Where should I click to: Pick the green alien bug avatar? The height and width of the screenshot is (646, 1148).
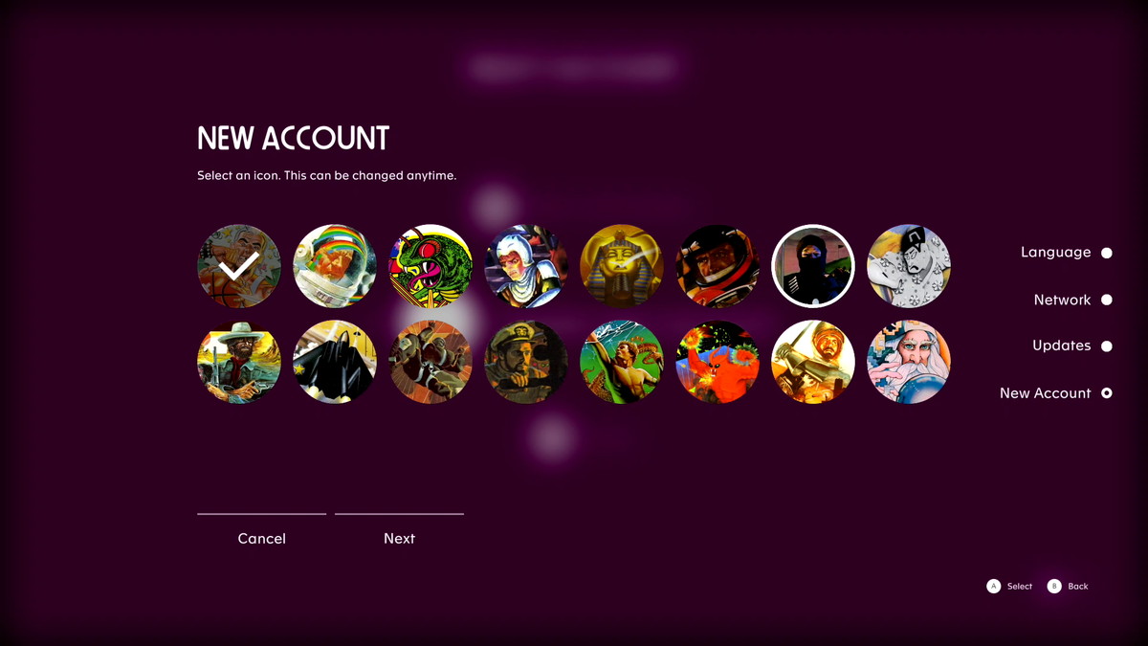coord(430,266)
